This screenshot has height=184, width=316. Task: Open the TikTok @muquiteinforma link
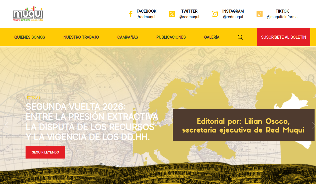click(282, 17)
